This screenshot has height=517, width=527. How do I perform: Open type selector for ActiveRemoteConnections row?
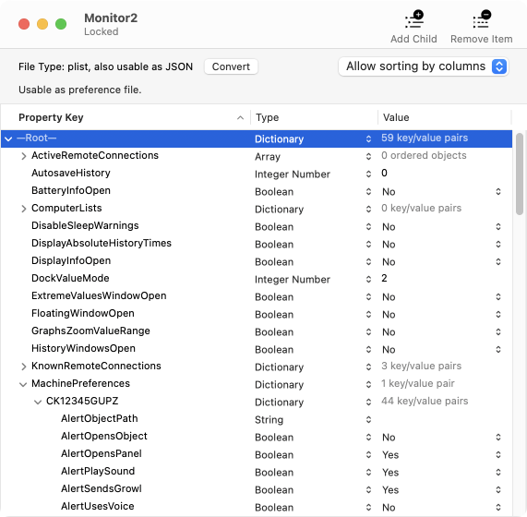(x=368, y=156)
